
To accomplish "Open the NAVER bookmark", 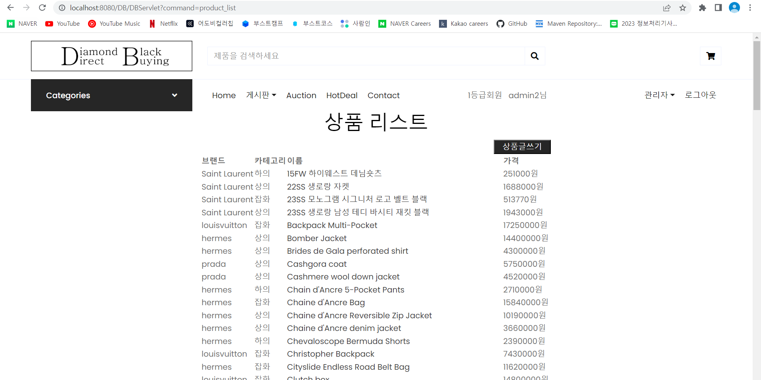I will (x=22, y=24).
